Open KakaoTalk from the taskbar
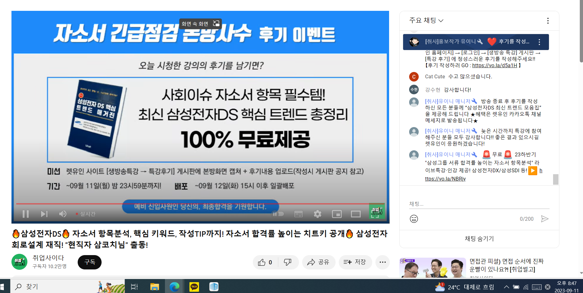Viewport: 583px width, 293px height. click(194, 287)
